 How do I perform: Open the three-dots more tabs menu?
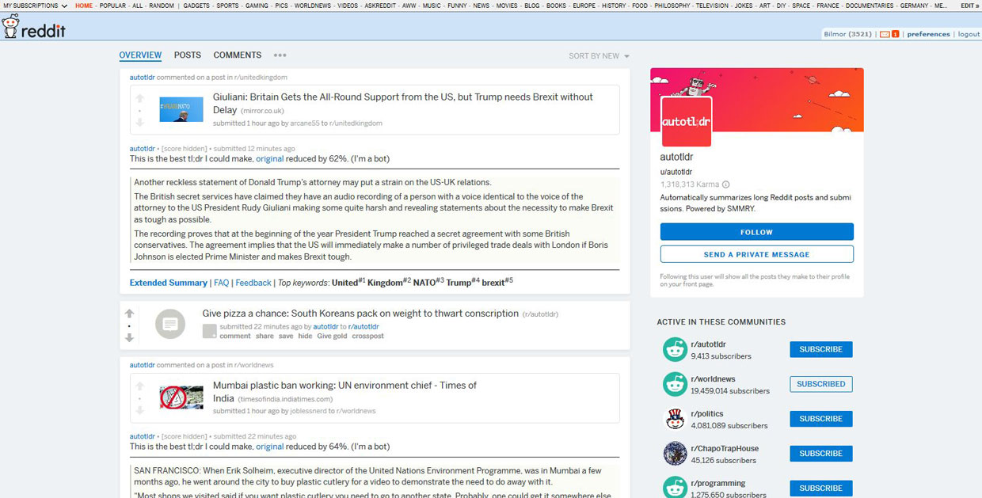coord(280,55)
